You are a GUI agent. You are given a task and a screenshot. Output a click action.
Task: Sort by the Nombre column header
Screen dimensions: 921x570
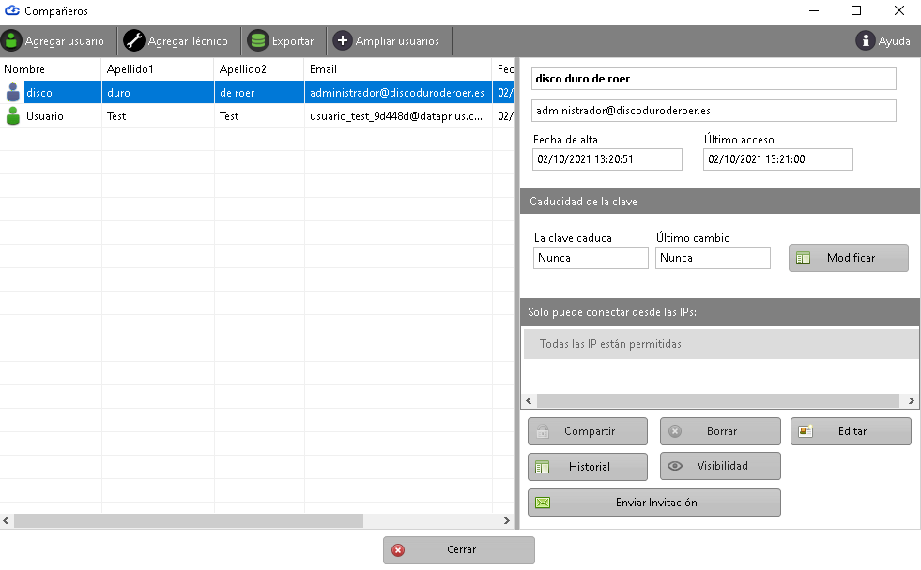51,69
